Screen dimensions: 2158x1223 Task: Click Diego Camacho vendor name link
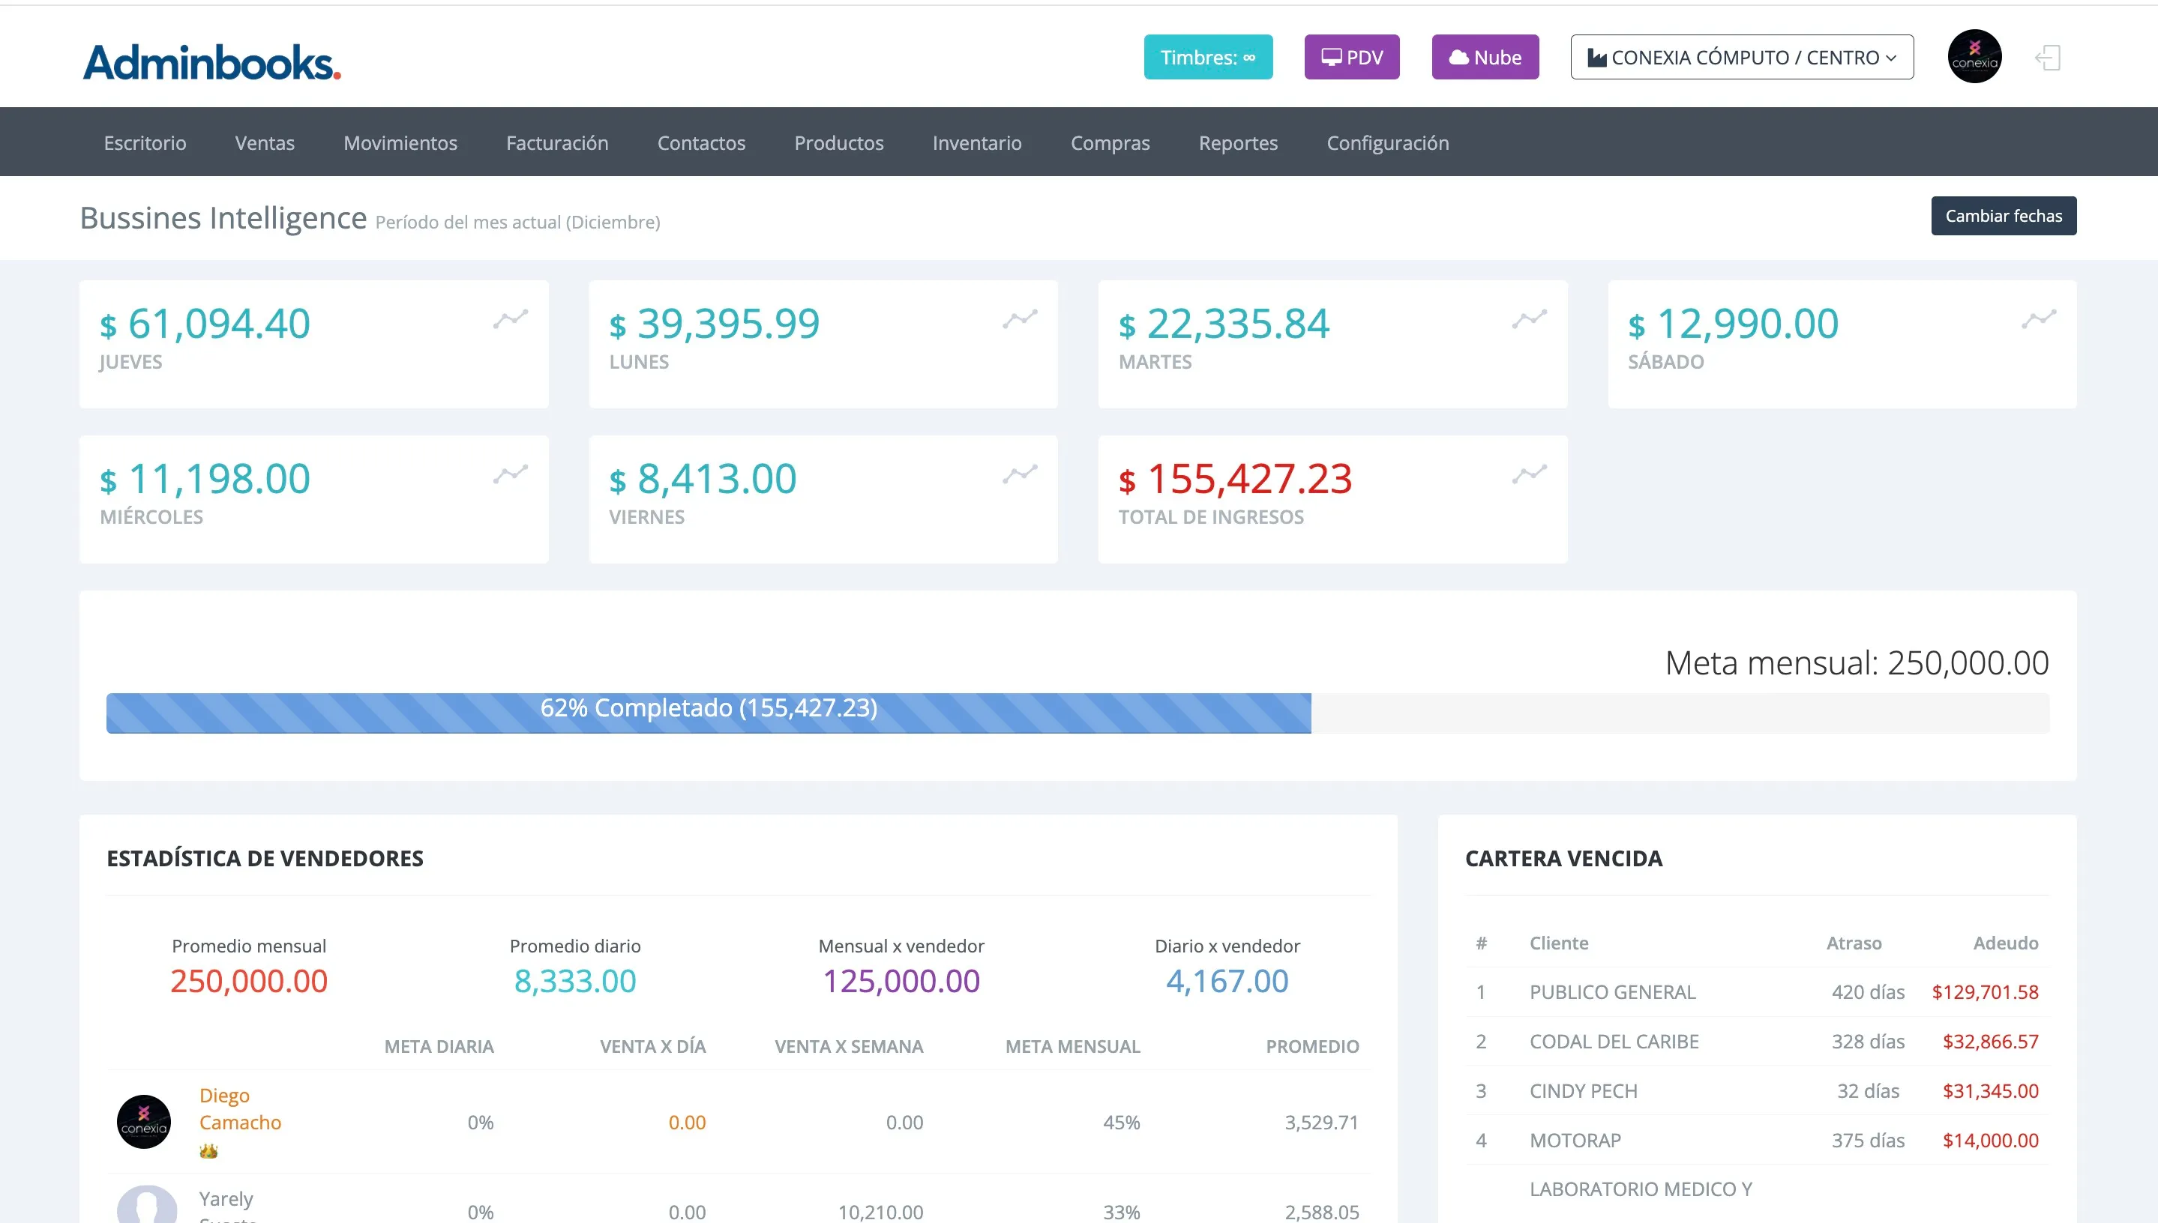pos(239,1109)
